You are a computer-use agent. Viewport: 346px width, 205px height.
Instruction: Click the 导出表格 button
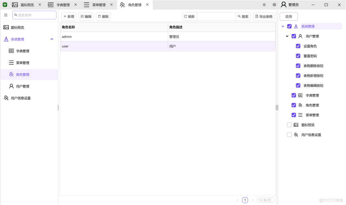(264, 16)
